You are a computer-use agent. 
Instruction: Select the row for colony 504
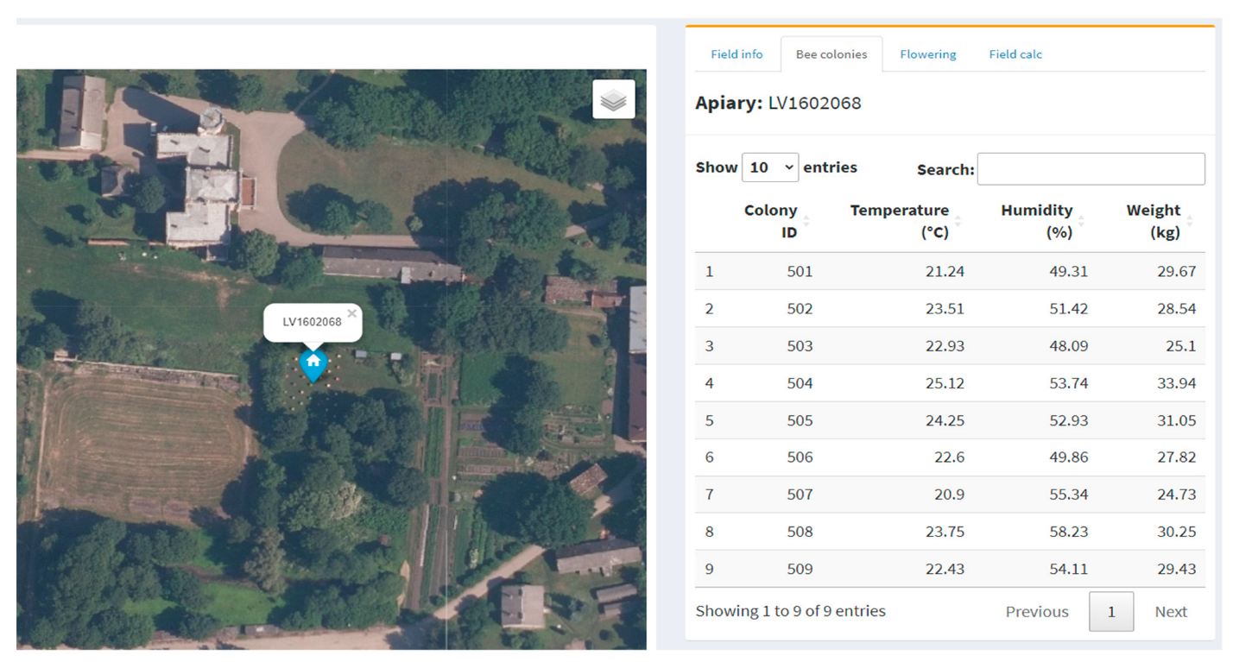point(949,382)
